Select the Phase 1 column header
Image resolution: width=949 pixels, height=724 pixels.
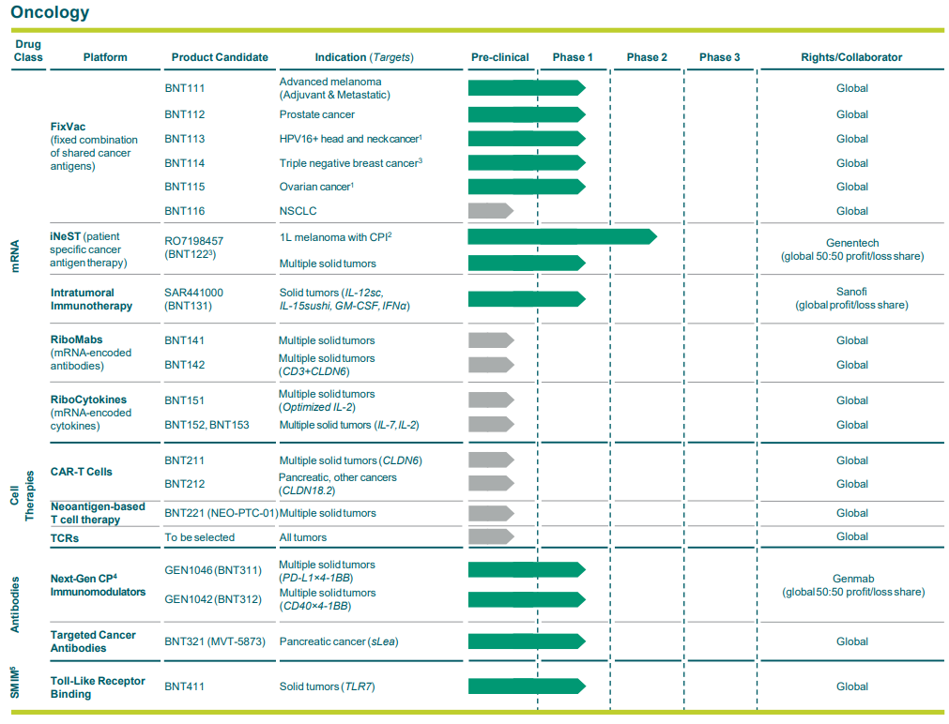(x=573, y=57)
